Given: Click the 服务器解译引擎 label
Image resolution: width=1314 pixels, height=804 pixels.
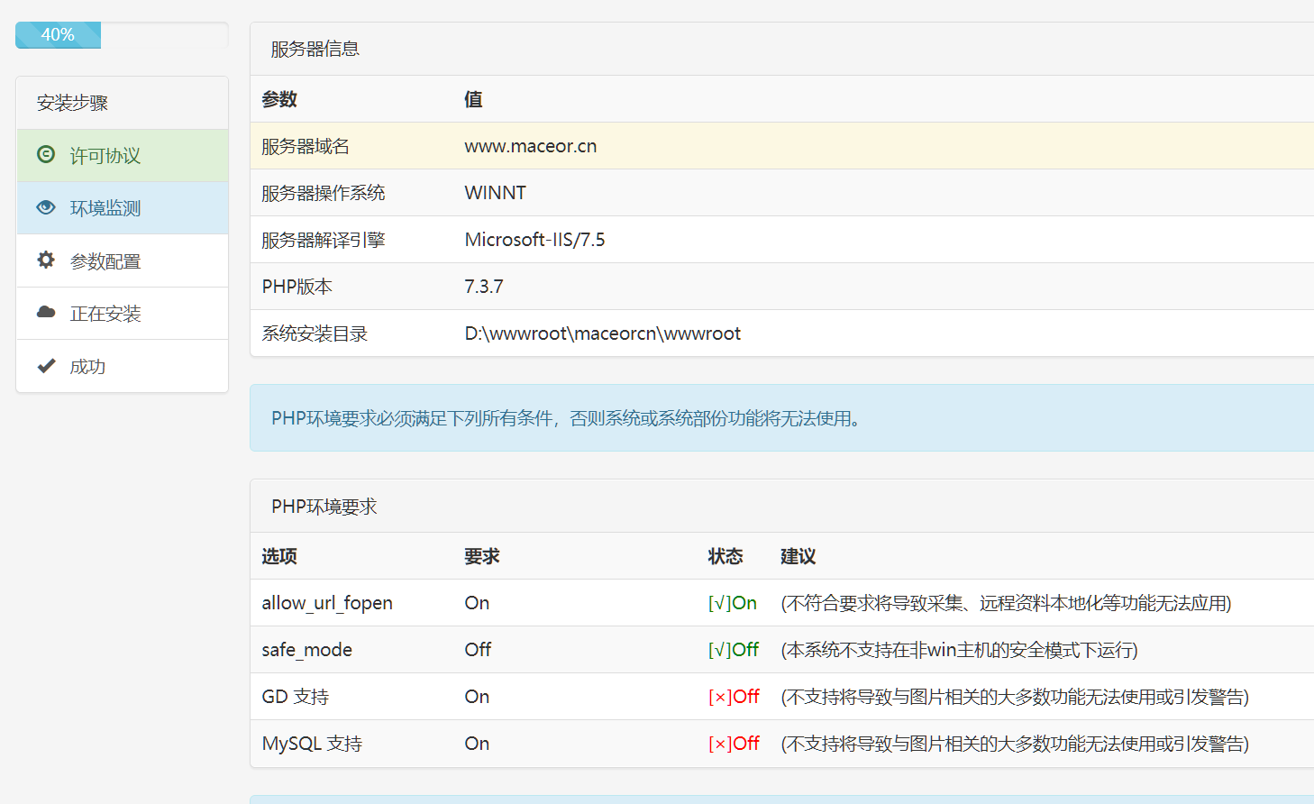Looking at the screenshot, I should [324, 240].
